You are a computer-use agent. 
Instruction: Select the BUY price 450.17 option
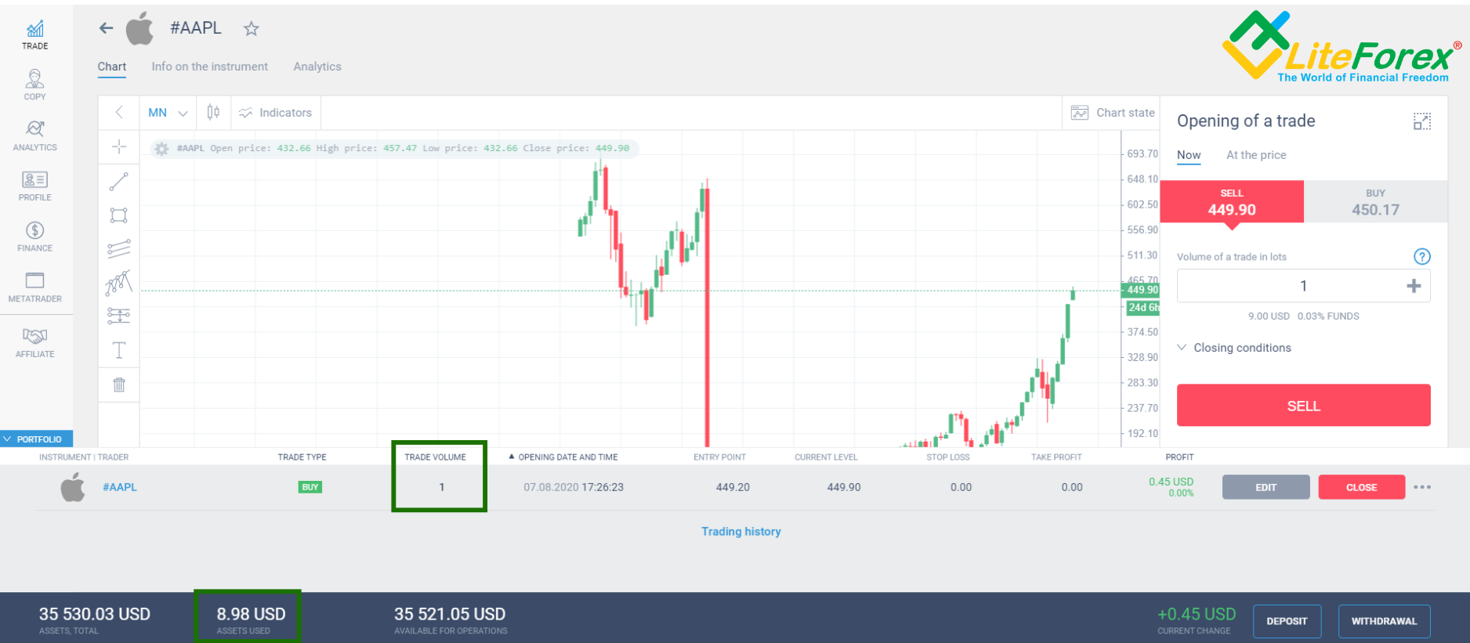click(1375, 202)
